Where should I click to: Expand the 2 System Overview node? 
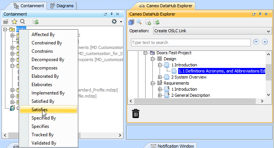point(160,77)
